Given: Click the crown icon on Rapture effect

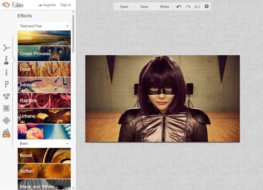Looking at the screenshot, I should [23, 106].
